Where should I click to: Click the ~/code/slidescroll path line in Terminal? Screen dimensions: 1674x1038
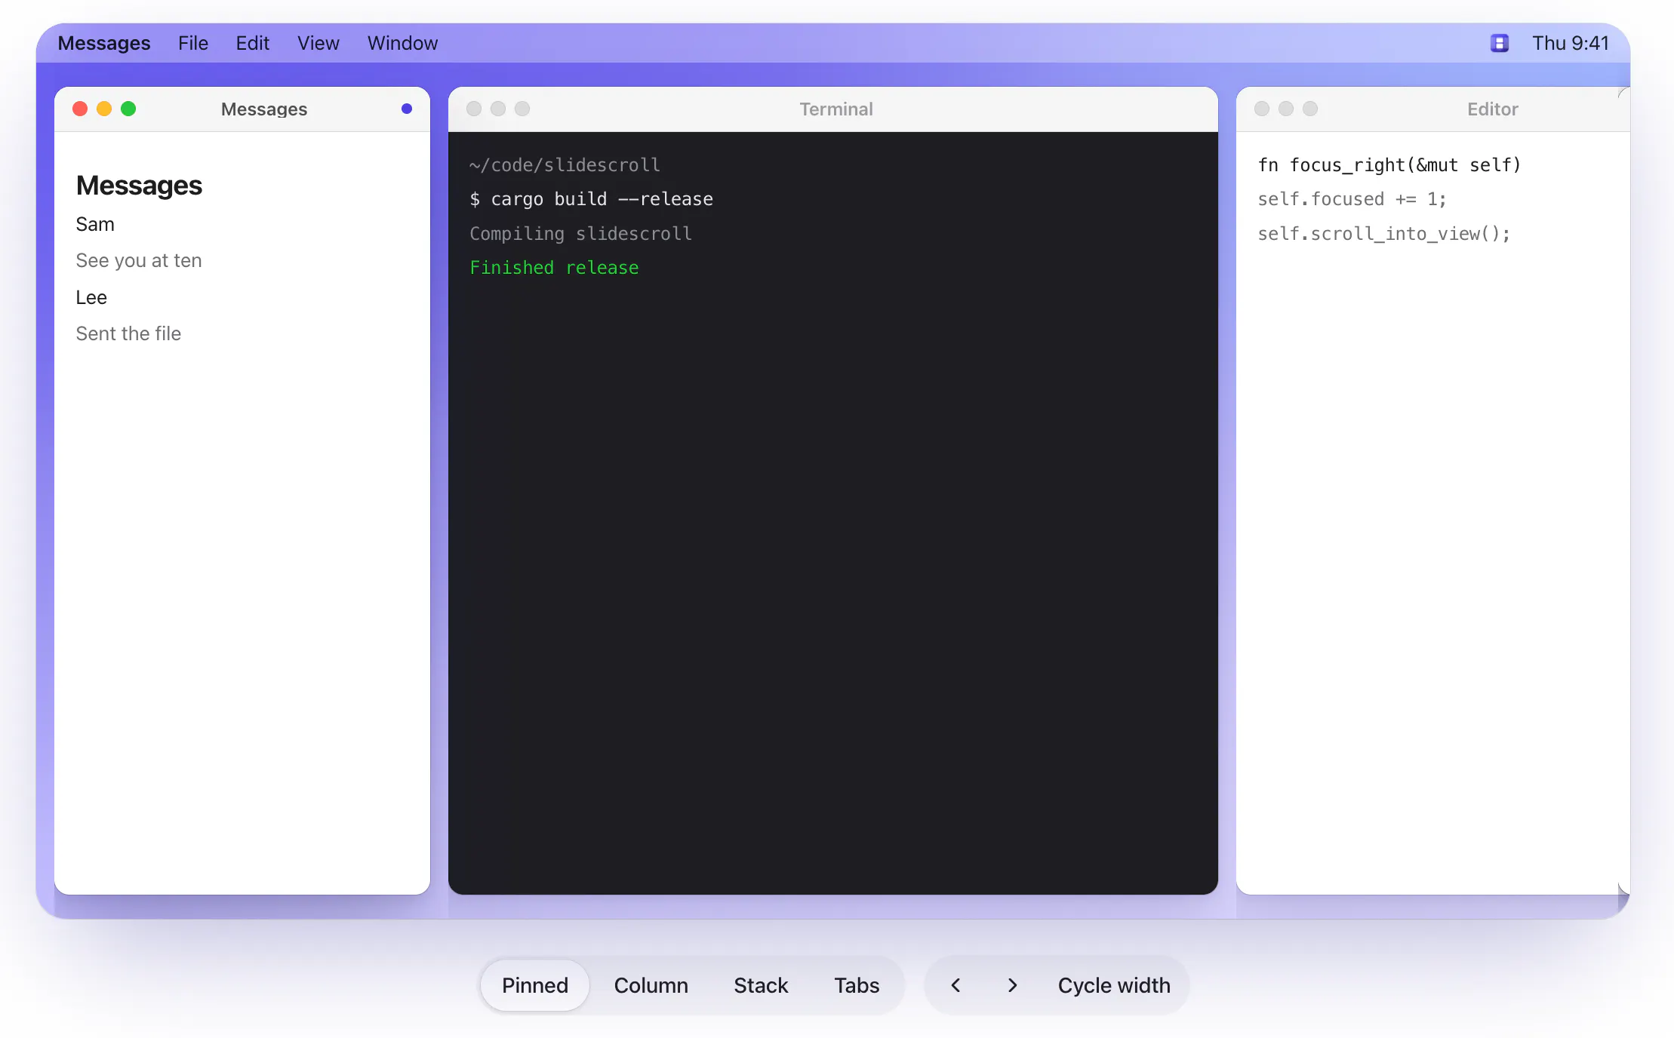(565, 164)
